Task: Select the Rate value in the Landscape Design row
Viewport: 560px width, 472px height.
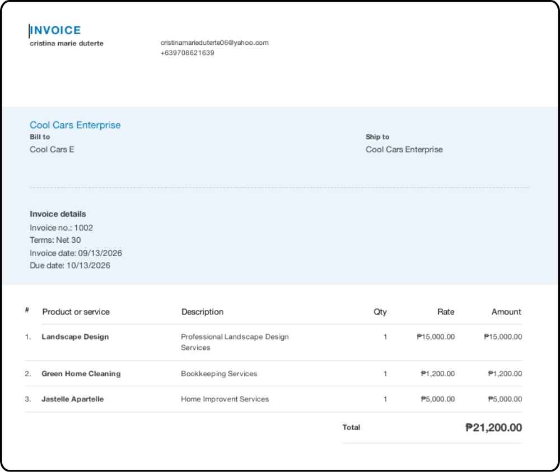Action: [436, 337]
